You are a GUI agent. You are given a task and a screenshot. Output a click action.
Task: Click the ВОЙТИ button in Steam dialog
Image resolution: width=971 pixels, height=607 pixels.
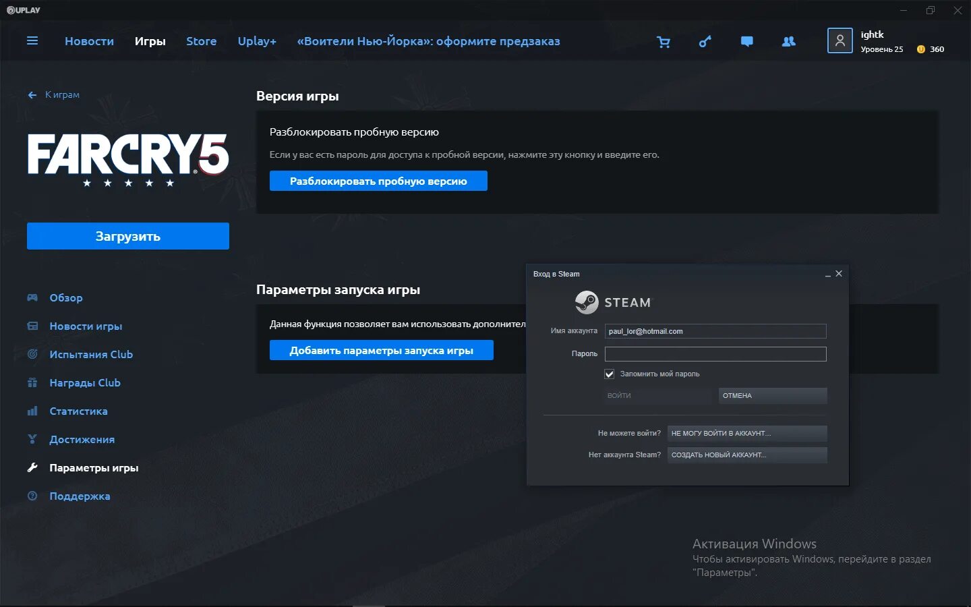(657, 396)
